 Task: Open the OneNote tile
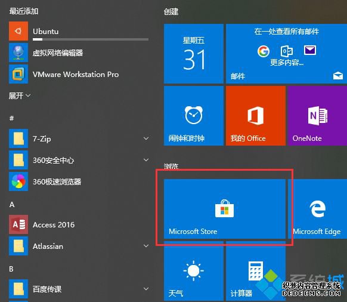click(x=317, y=116)
